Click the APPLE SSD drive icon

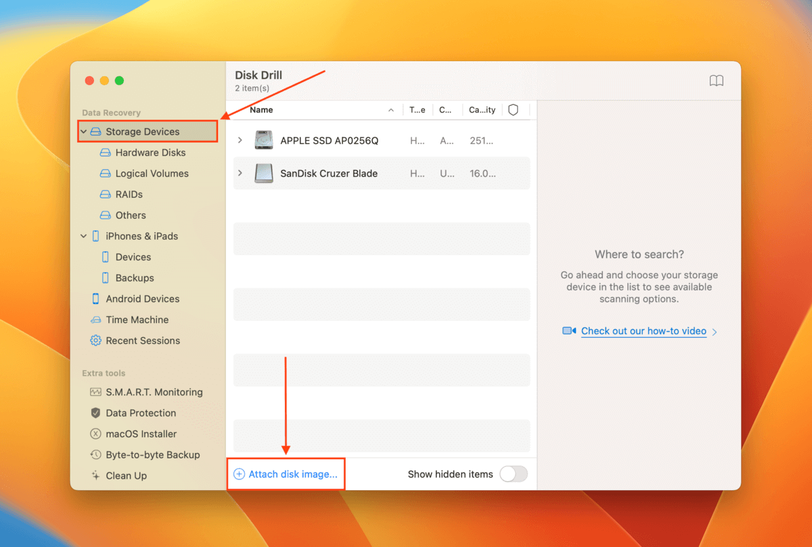click(263, 141)
